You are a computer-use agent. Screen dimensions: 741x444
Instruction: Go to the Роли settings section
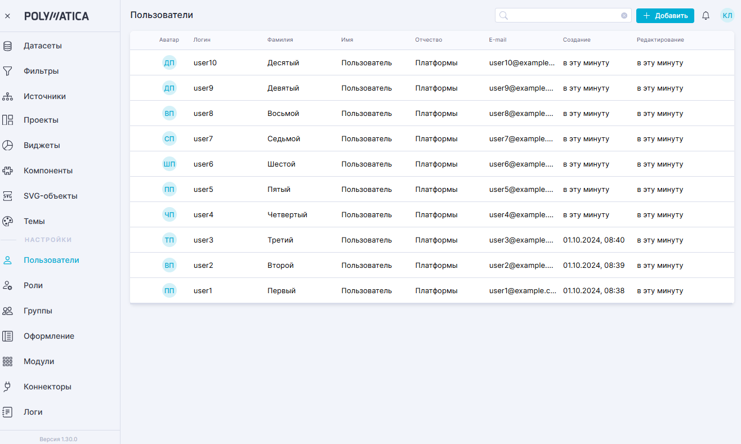33,285
